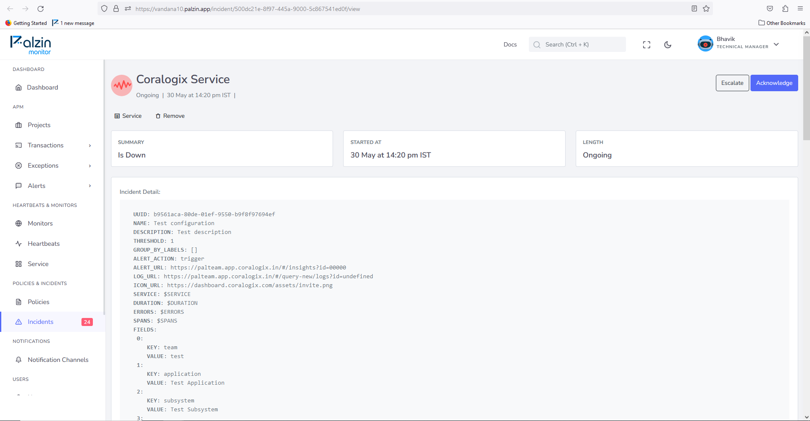Image resolution: width=810 pixels, height=421 pixels.
Task: Expand the user profile dropdown chevron
Action: pos(776,44)
